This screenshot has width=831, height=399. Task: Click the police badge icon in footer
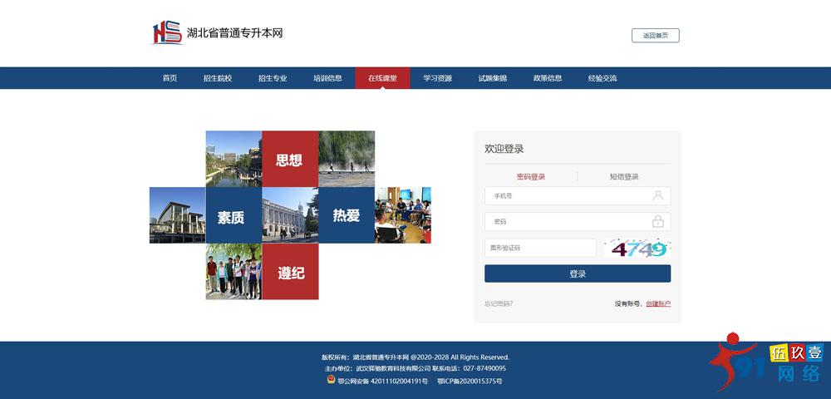click(331, 380)
